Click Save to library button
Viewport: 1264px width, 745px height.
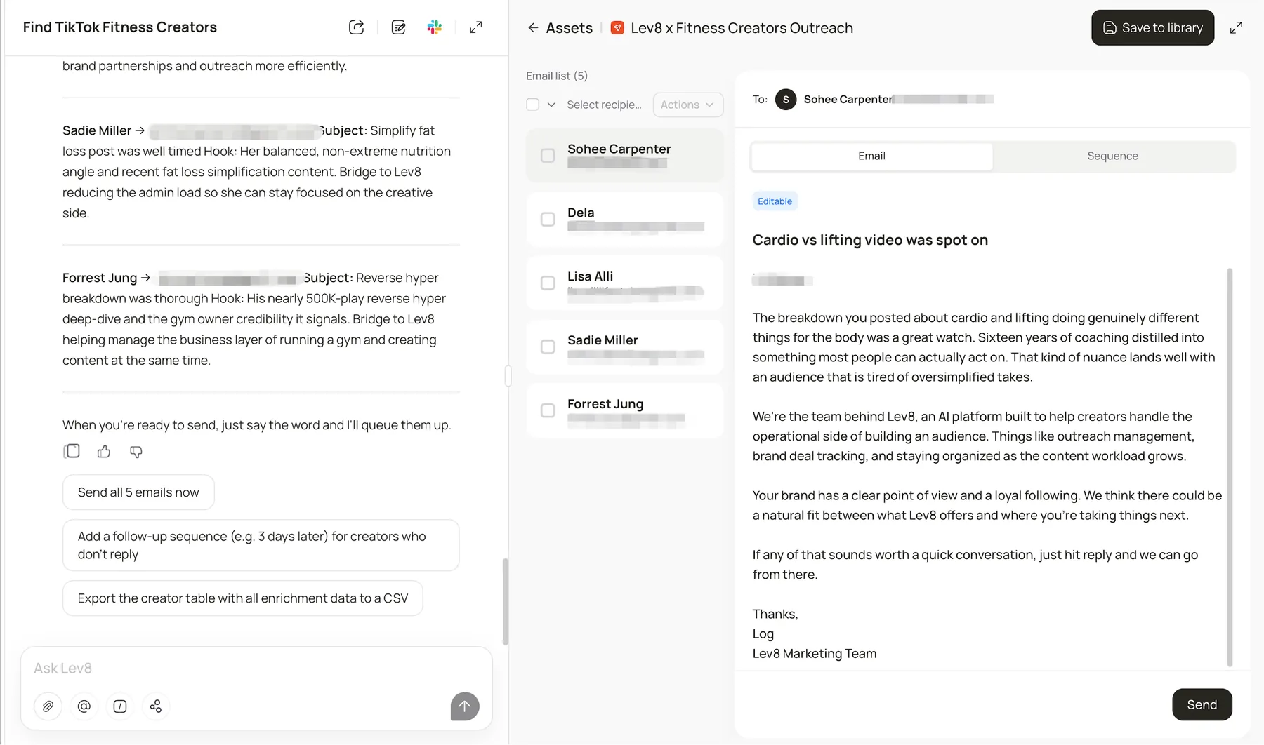tap(1152, 27)
